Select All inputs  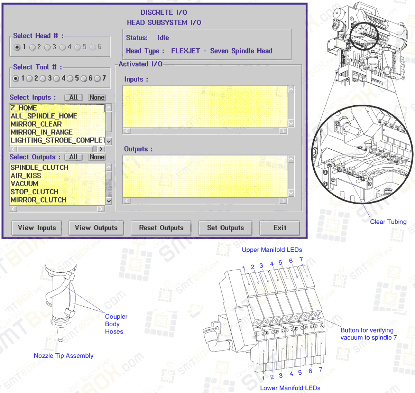(x=73, y=97)
